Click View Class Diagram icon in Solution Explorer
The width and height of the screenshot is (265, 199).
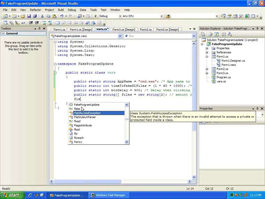click(230, 34)
